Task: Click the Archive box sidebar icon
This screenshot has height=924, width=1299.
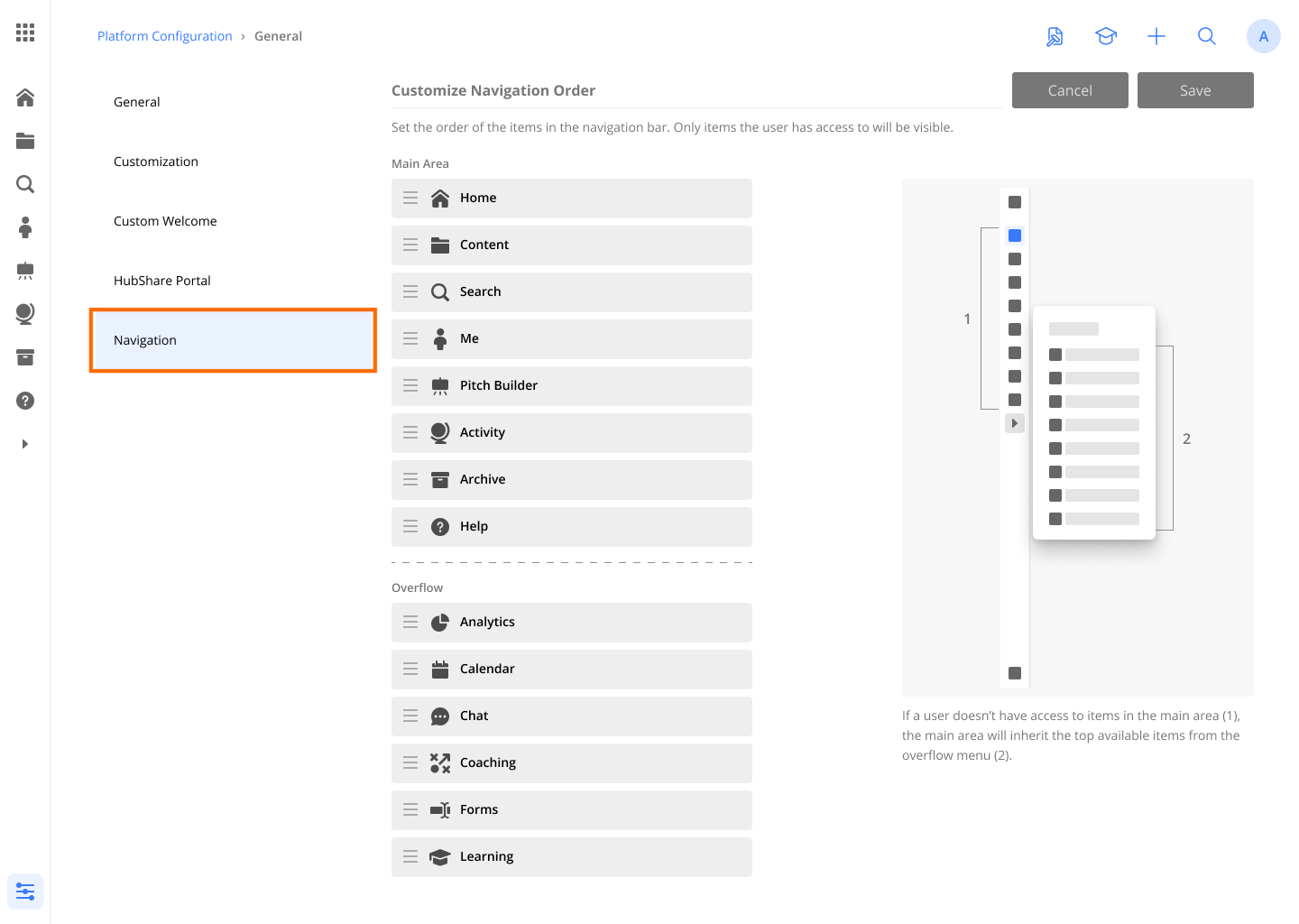Action: coord(25,357)
